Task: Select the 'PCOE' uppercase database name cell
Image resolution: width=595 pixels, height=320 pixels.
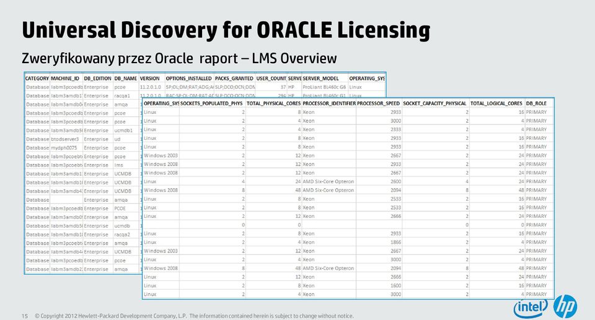Action: (120, 209)
